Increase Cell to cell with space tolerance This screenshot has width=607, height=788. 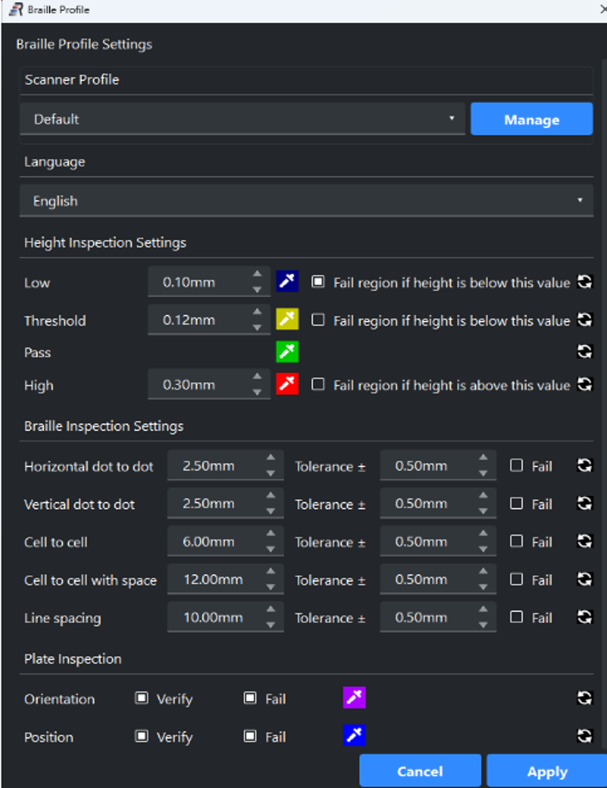tap(483, 572)
